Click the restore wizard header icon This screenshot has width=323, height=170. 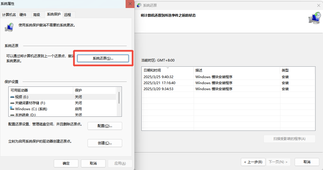pyautogui.click(x=314, y=18)
